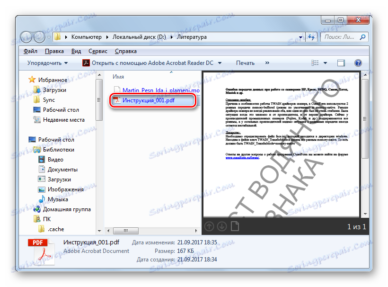388x287 pixels.
Task: Click the Имя column header
Action: click(x=118, y=77)
